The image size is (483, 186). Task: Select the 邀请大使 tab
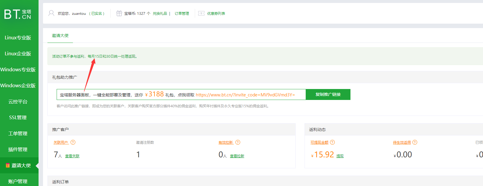[x=60, y=35]
